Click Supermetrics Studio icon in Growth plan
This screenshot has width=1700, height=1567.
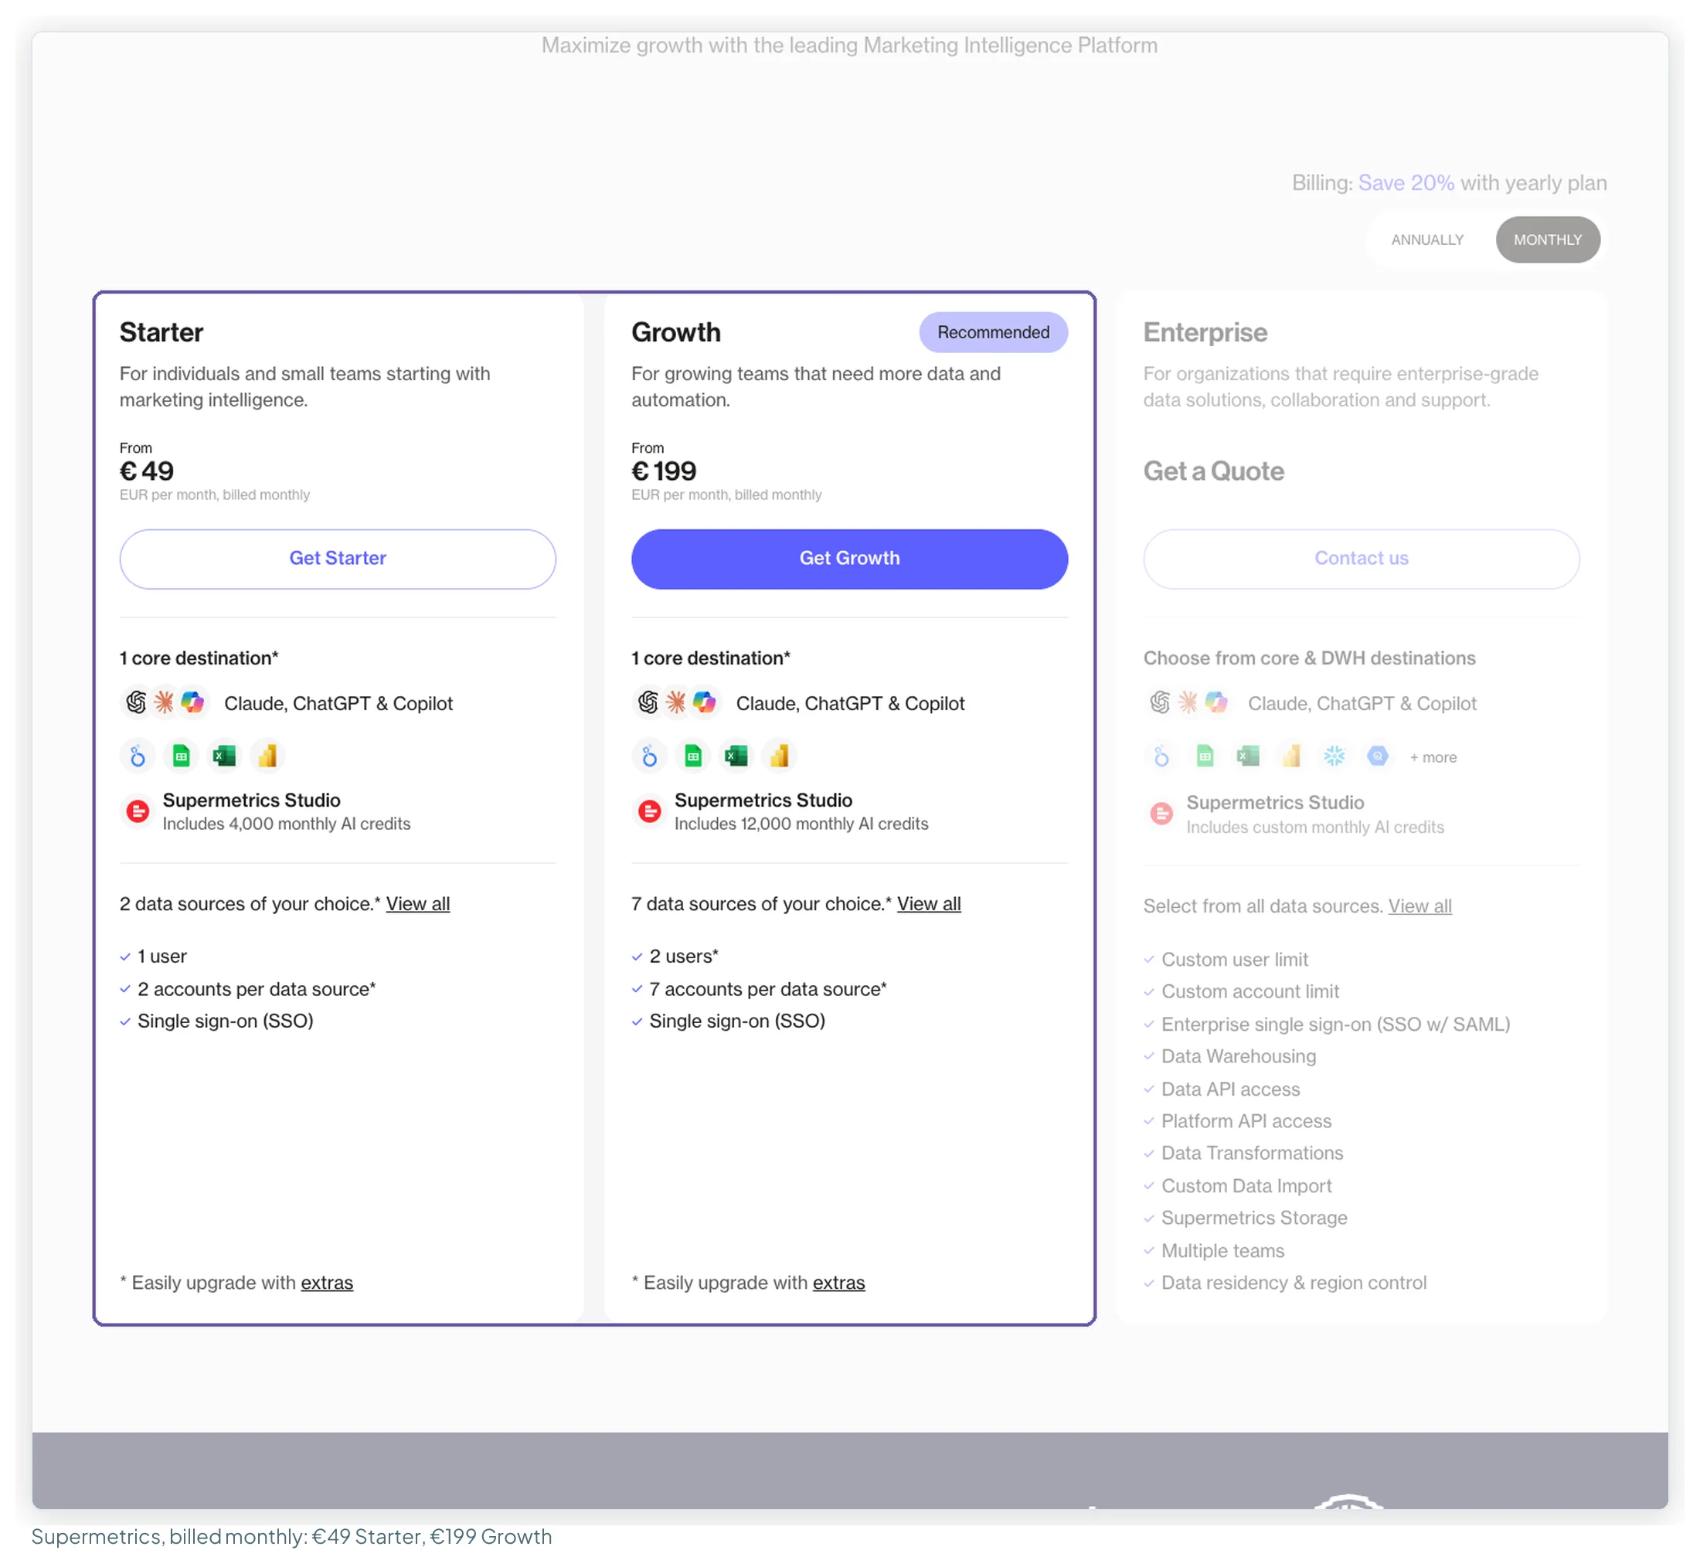(649, 811)
